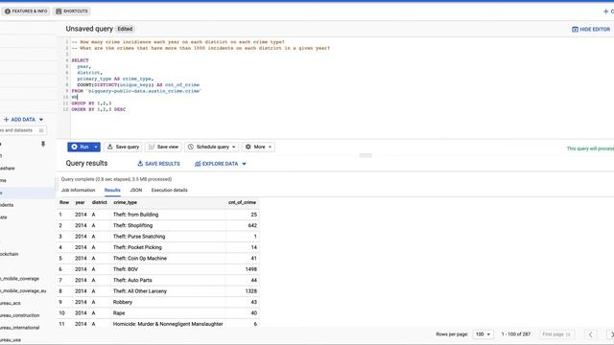Click the Explore Data chart icon
Viewport: 614px width, 345px height.
(x=198, y=164)
